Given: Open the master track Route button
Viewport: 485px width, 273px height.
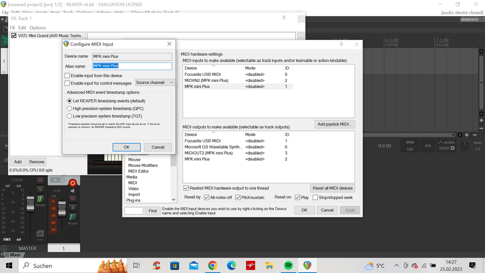Looking at the screenshot, I should [40, 200].
